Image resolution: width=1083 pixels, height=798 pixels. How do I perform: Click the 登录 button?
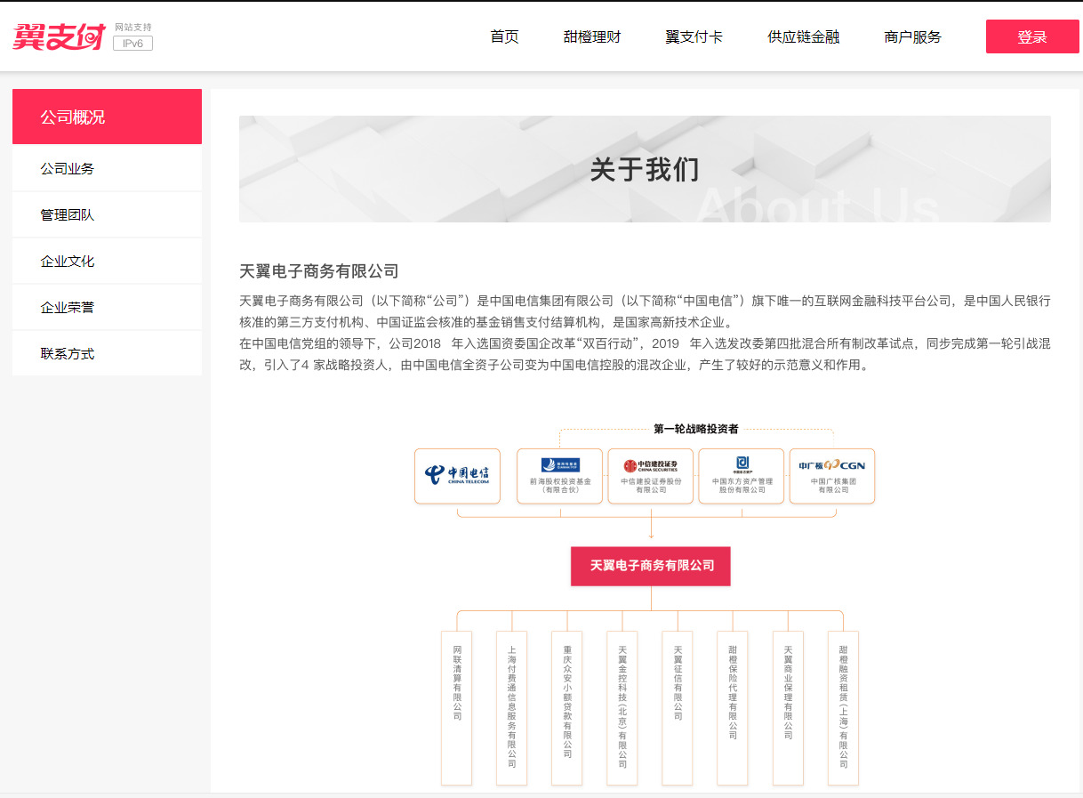1032,36
